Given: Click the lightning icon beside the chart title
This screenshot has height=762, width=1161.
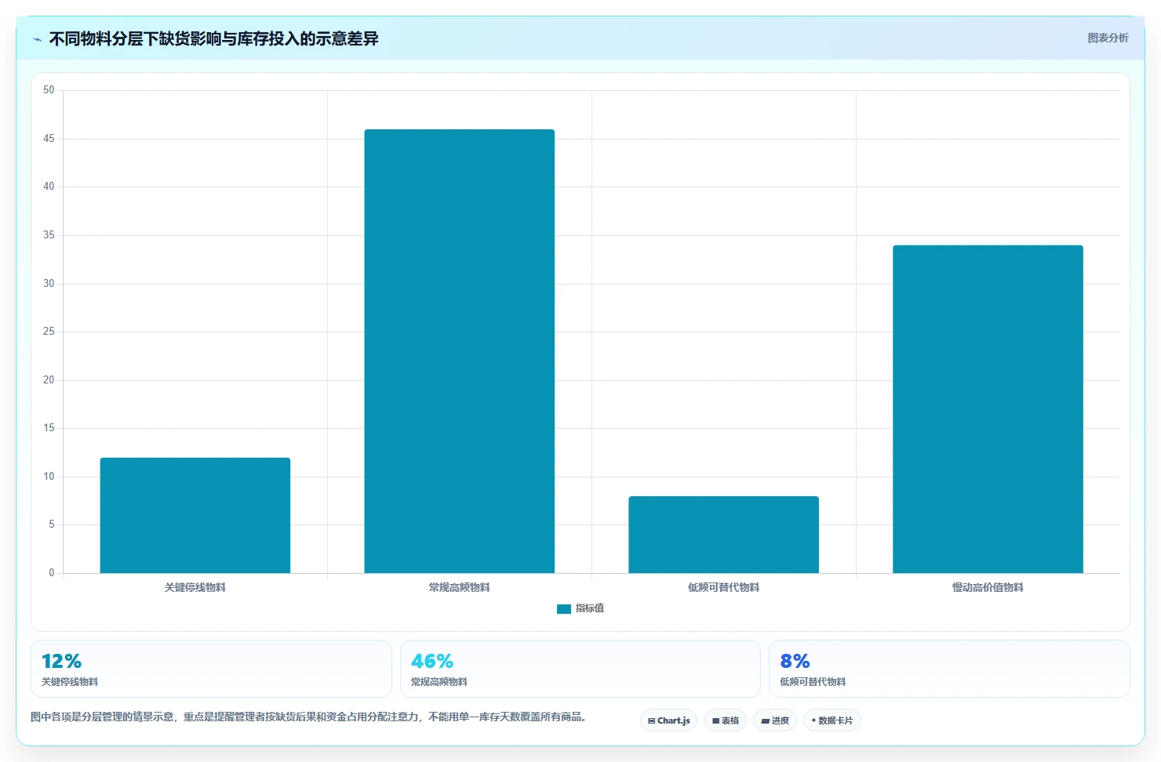Looking at the screenshot, I should [37, 39].
